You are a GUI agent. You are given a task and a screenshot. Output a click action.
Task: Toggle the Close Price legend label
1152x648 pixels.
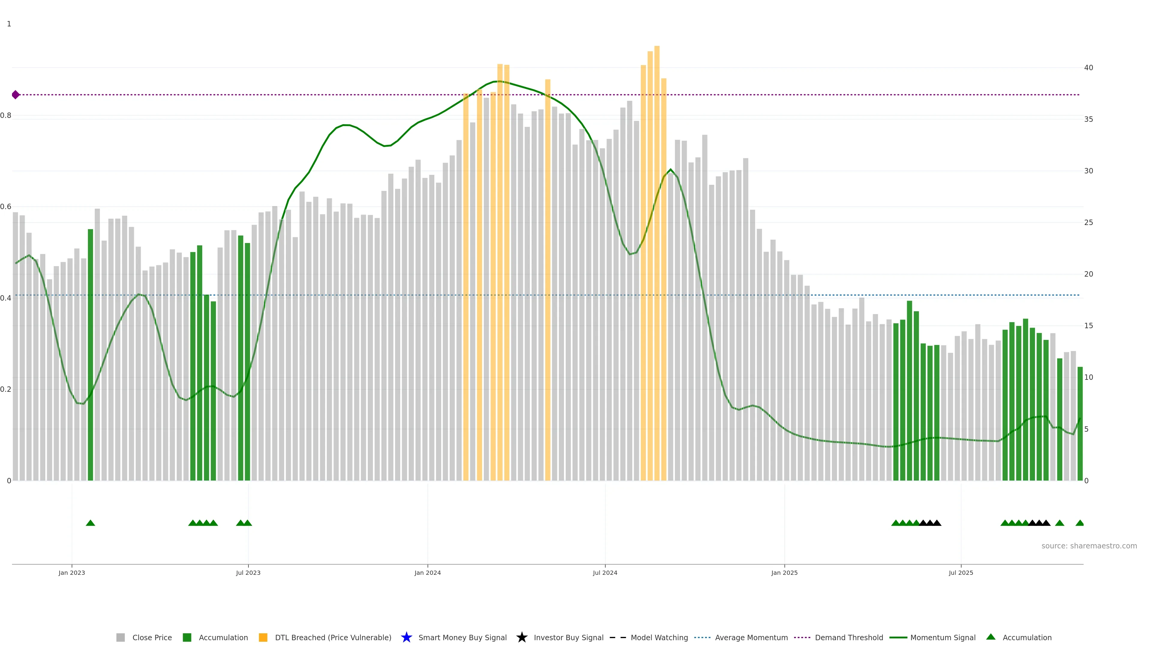pos(152,637)
